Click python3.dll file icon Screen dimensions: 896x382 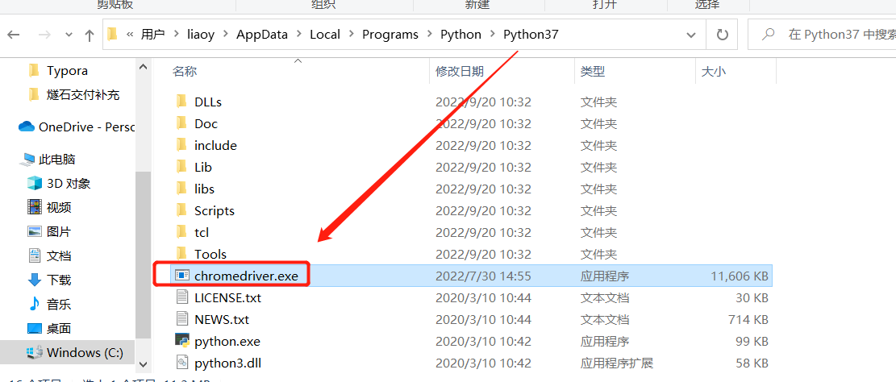point(181,363)
